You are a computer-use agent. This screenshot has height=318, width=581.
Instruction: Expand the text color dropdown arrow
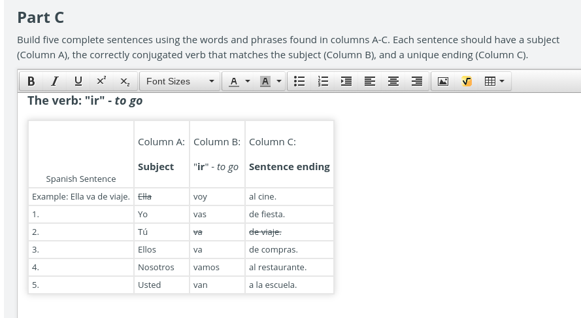(x=248, y=81)
